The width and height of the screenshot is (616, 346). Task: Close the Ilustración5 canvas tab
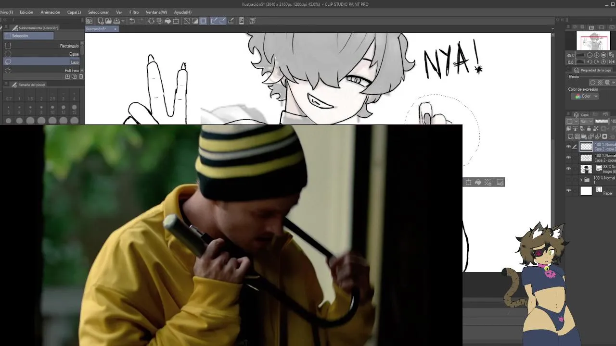point(115,29)
